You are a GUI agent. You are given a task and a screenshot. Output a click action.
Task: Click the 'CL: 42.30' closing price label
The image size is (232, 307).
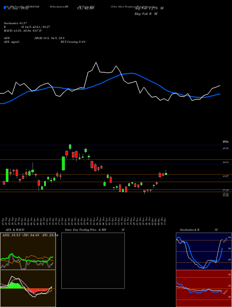86,9
